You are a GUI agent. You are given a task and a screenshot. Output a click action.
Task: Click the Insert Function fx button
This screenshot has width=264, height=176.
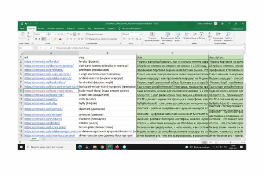point(51,48)
